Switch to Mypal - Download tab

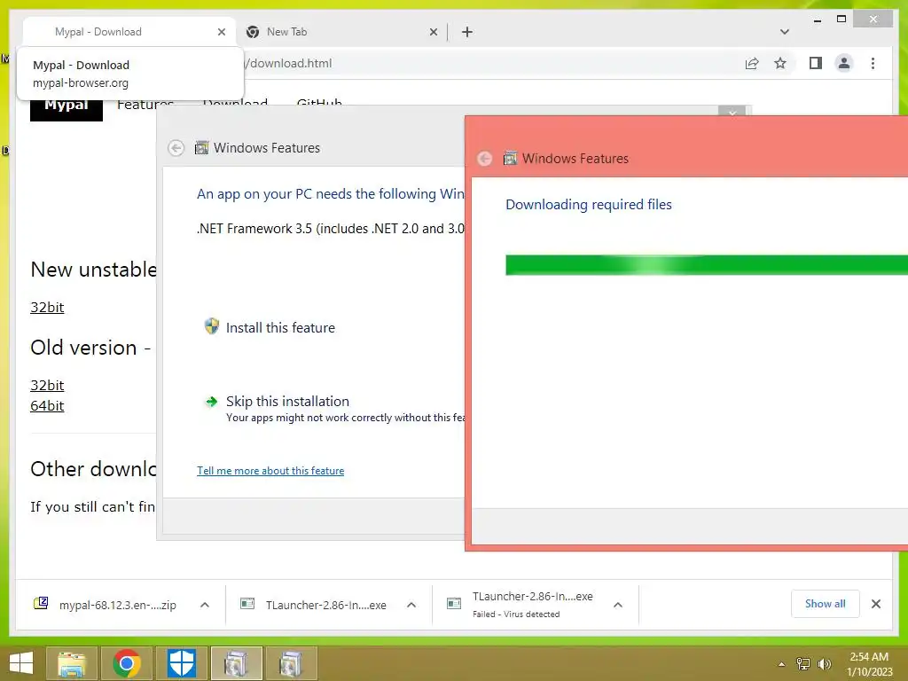coord(129,32)
